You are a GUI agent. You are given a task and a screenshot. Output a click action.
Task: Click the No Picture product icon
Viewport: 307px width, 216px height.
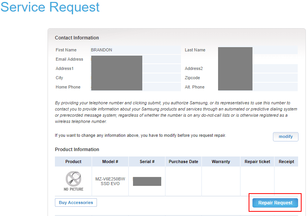coord(73,180)
